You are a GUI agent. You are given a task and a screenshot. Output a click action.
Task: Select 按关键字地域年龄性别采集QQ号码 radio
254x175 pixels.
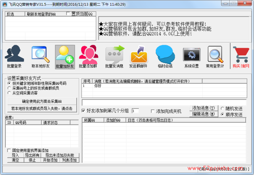(x=9, y=84)
